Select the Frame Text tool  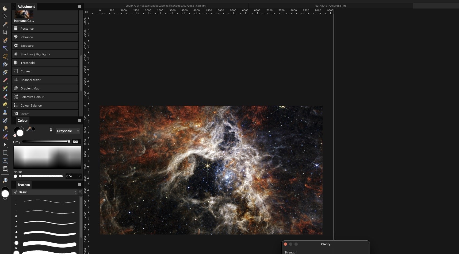[5, 161]
